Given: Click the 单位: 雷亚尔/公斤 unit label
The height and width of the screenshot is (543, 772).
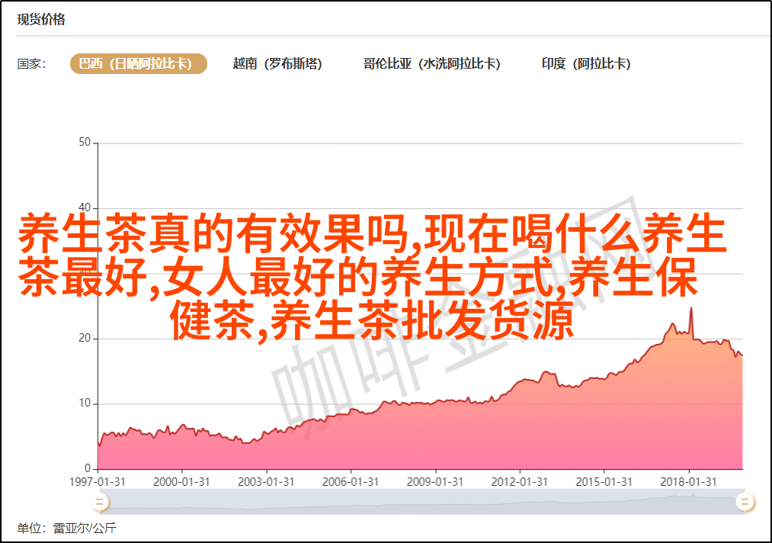Looking at the screenshot, I should [x=67, y=528].
